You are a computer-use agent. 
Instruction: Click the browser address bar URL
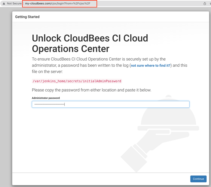pos(58,3)
